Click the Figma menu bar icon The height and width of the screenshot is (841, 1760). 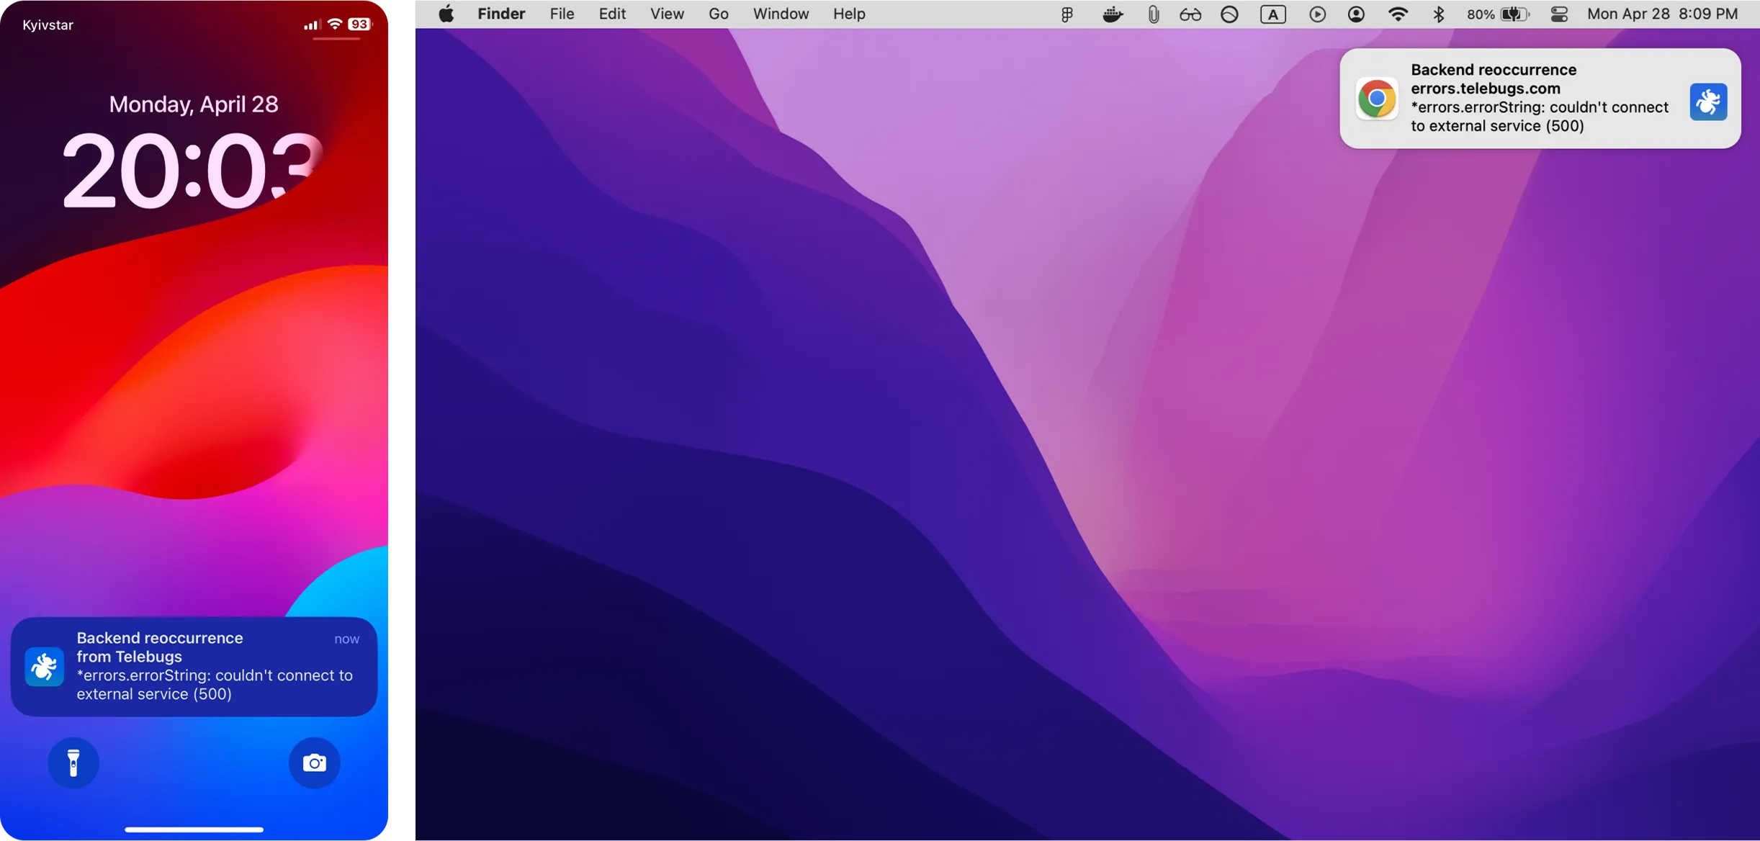pos(1067,14)
